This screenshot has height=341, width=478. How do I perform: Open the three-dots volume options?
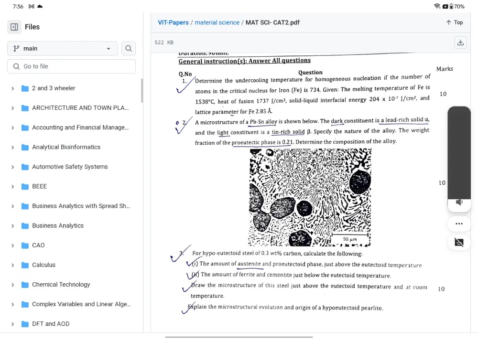[x=459, y=224]
